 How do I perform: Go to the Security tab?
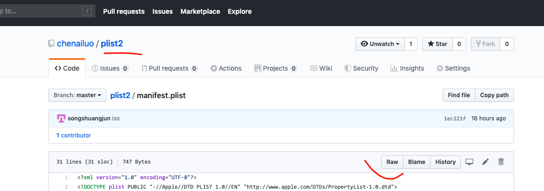tap(361, 68)
